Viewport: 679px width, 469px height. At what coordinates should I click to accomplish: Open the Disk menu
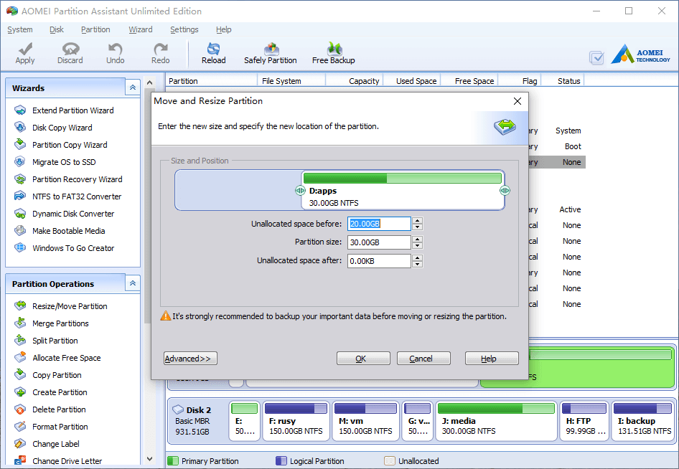tap(56, 29)
